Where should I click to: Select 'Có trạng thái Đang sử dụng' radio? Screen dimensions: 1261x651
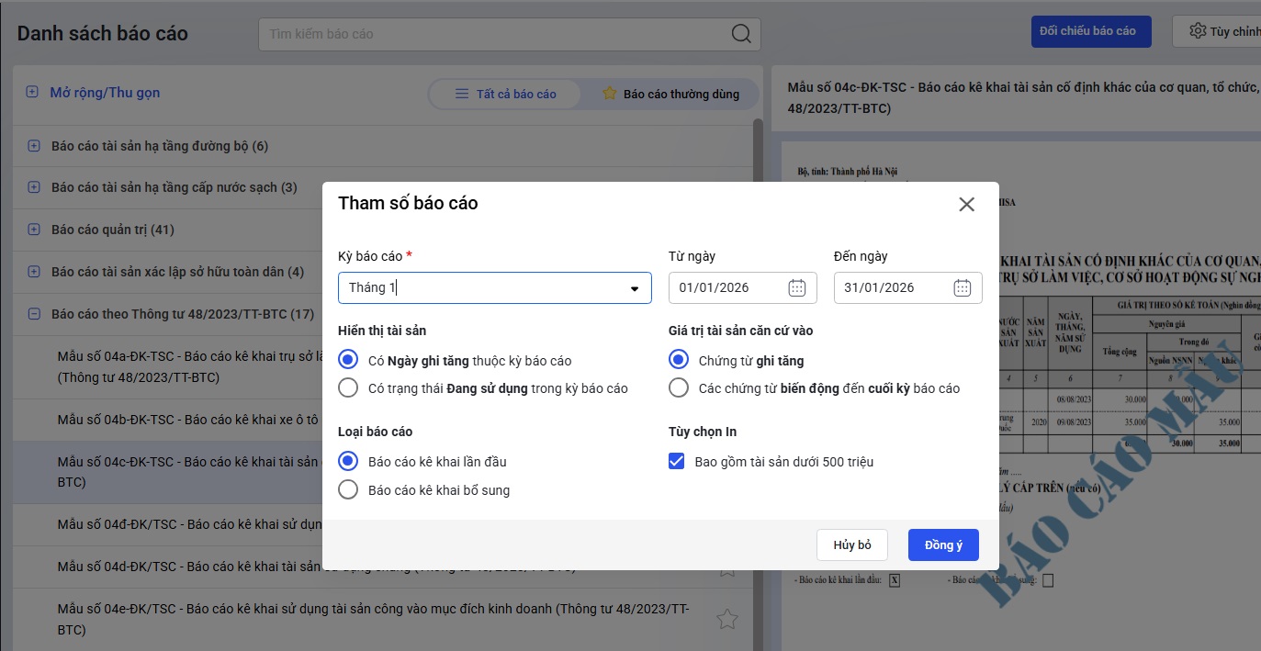(x=348, y=388)
